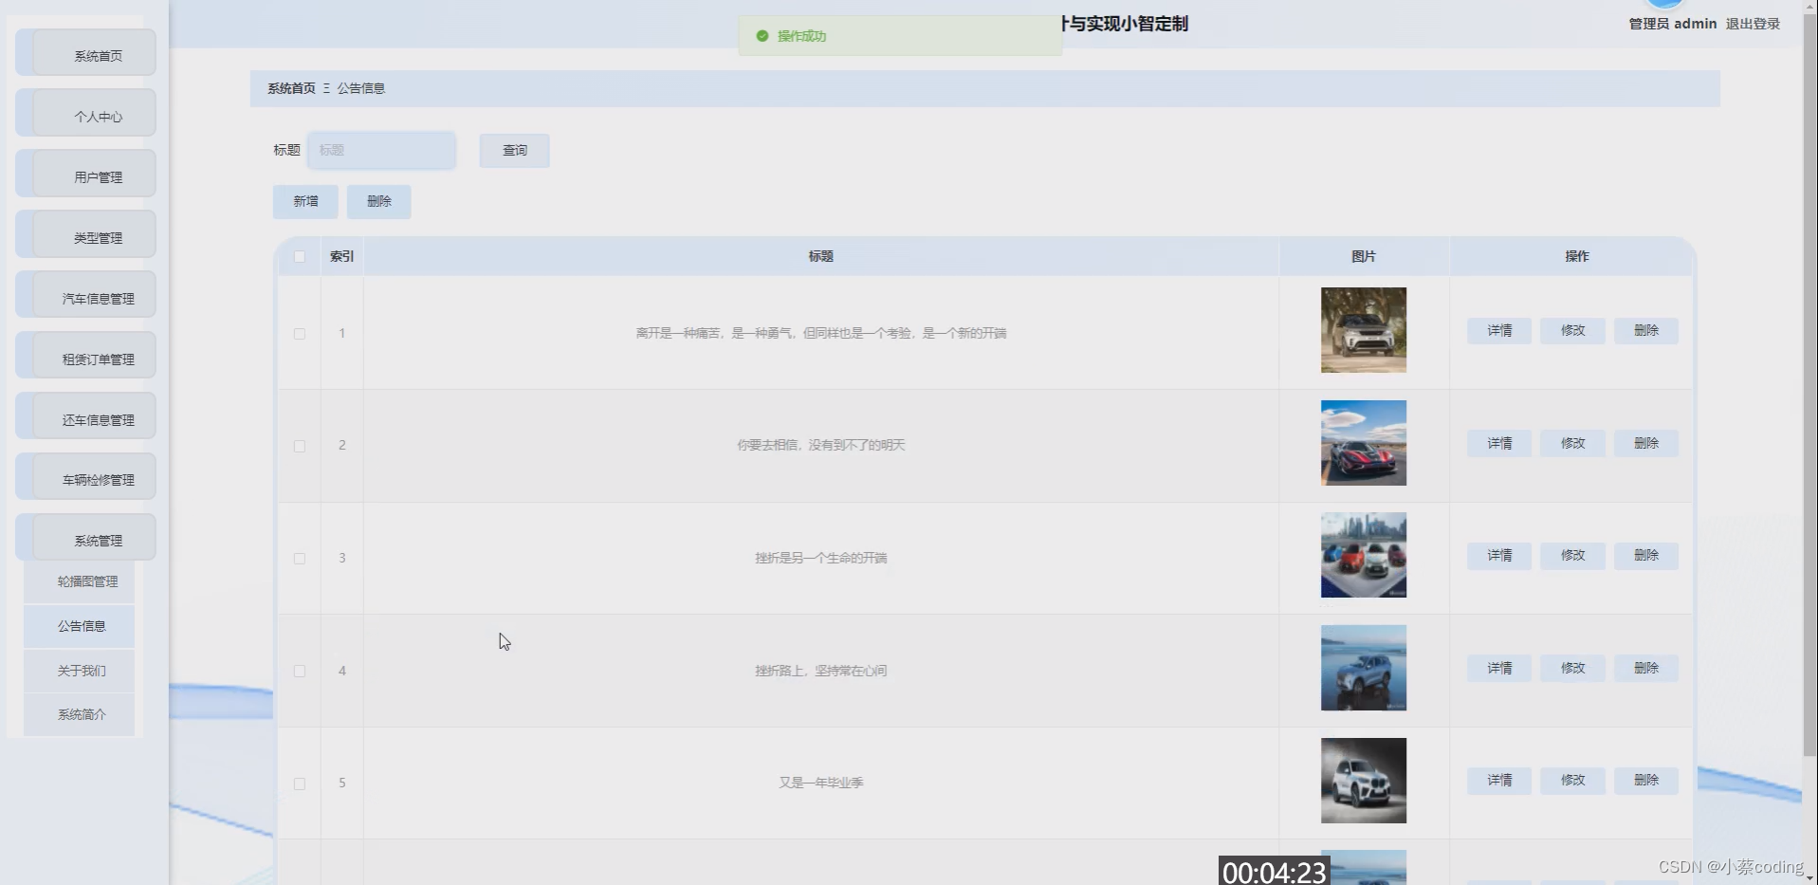Click title text 你要去相信,没有到不了的明天
The image size is (1818, 885).
(x=821, y=445)
